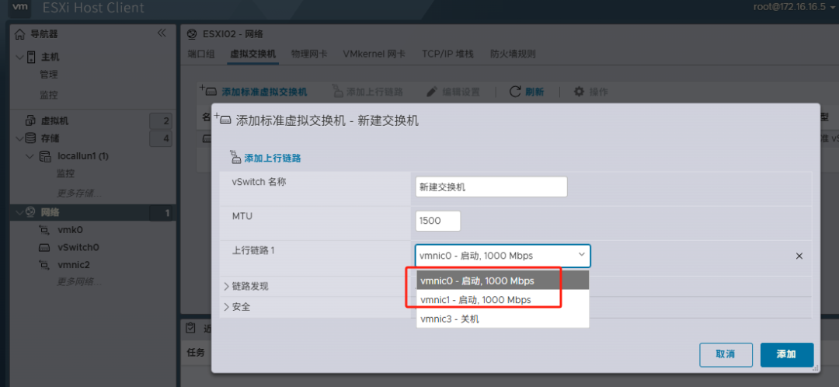Collapse the navigator panel with double chevron
This screenshot has width=839, height=387.
pyautogui.click(x=162, y=33)
